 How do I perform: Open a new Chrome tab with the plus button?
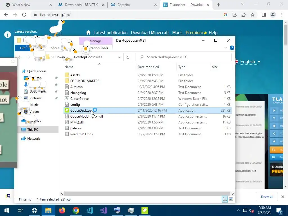218,5
